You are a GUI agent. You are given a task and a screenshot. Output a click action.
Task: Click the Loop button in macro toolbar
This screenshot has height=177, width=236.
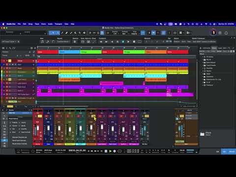tap(140, 42)
